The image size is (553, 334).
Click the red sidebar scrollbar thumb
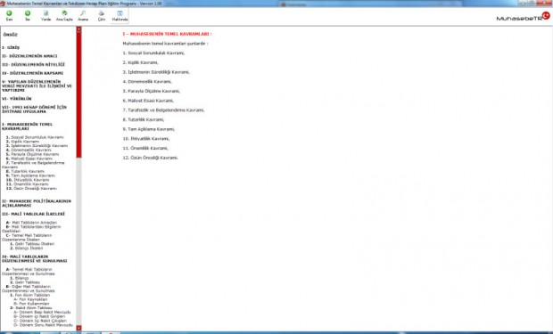(x=78, y=94)
